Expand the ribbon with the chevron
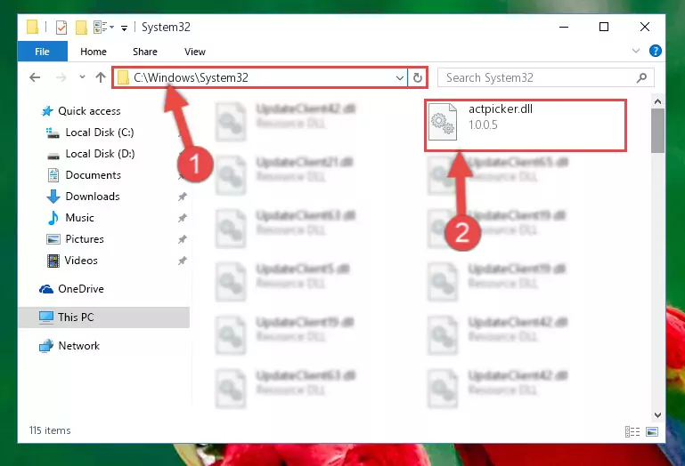This screenshot has height=466, width=685. pyautogui.click(x=636, y=51)
